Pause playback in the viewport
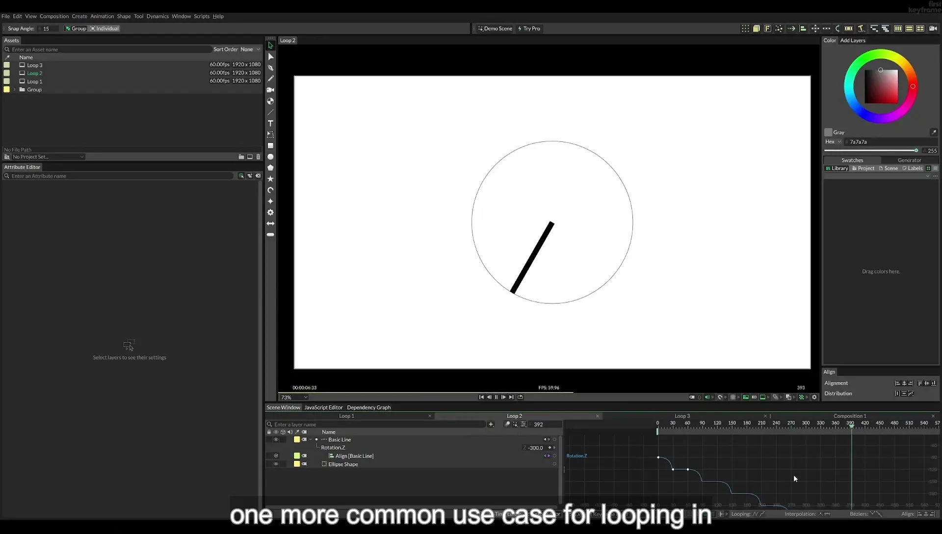Viewport: 942px width, 534px height. point(496,397)
